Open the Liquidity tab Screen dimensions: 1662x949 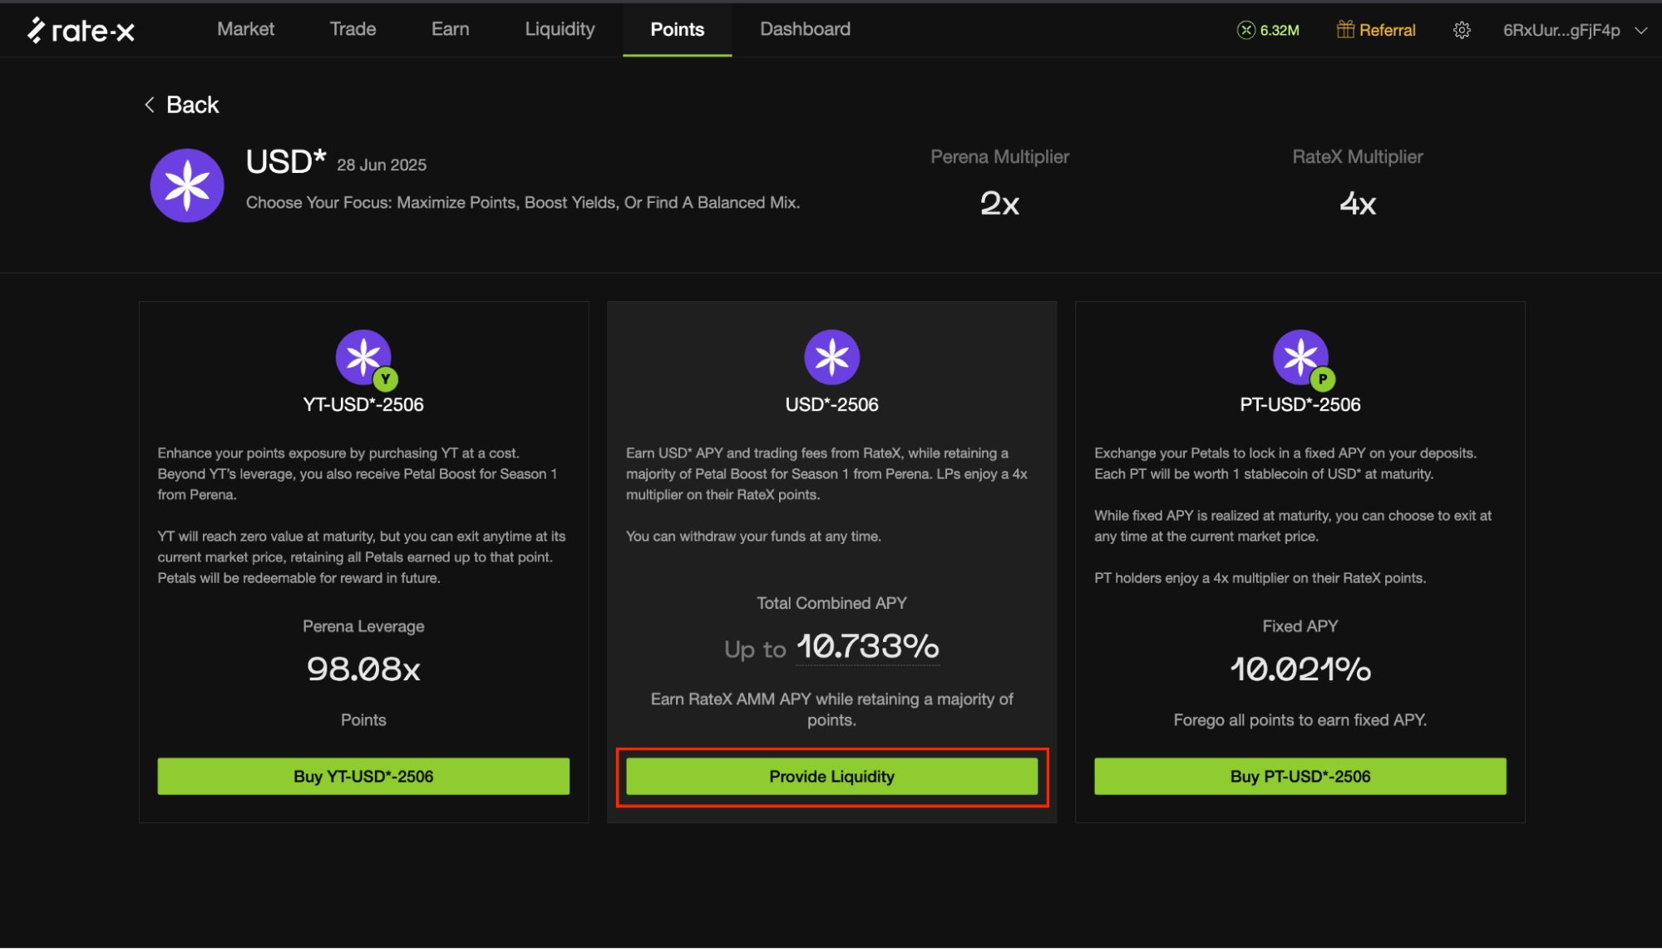coord(560,29)
